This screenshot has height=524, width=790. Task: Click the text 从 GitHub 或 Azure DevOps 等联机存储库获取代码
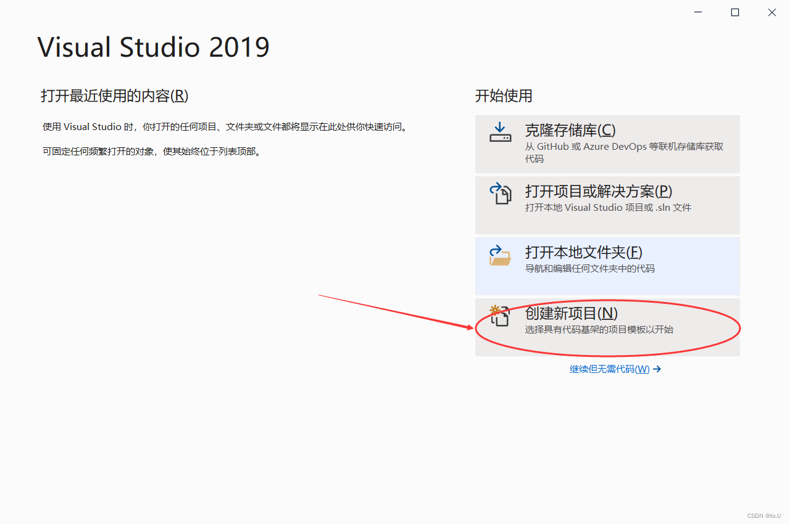(x=624, y=152)
